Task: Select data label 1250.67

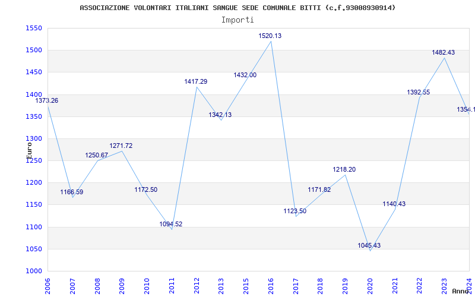Action: (96, 156)
